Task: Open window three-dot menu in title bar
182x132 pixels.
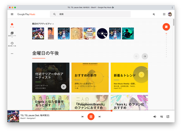Action: [x=172, y=8]
